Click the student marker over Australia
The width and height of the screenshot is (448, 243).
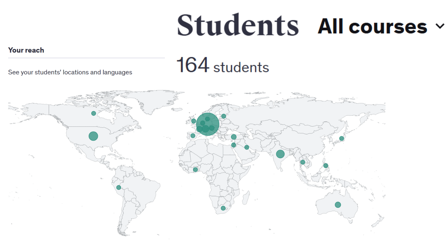point(338,205)
